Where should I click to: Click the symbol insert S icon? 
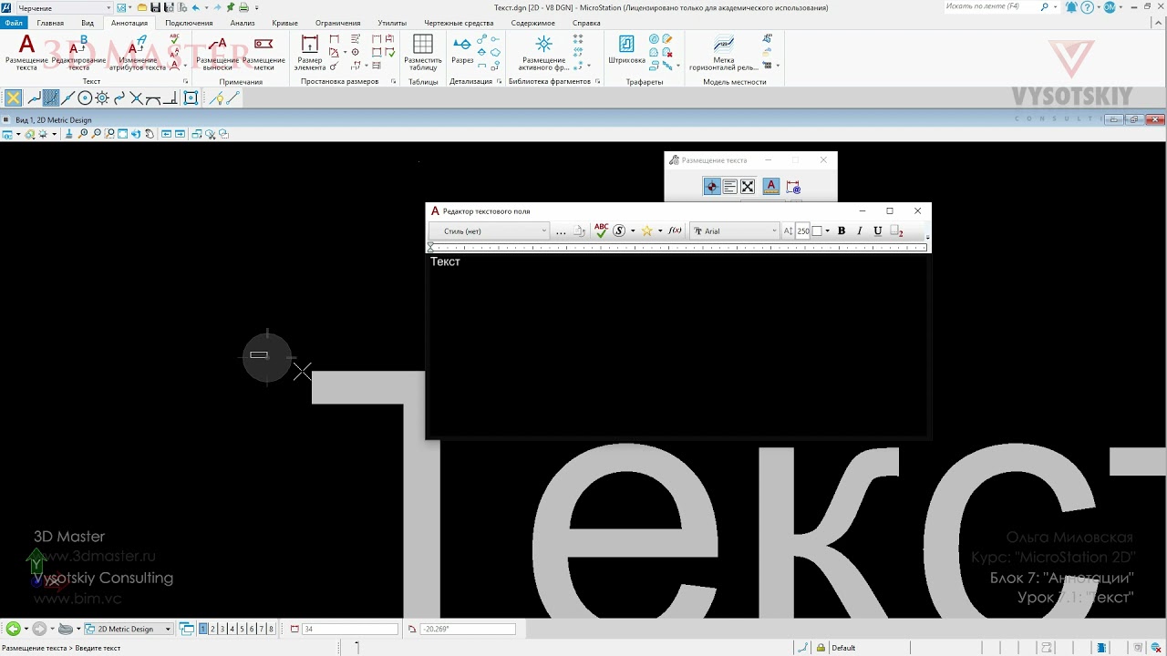point(619,231)
